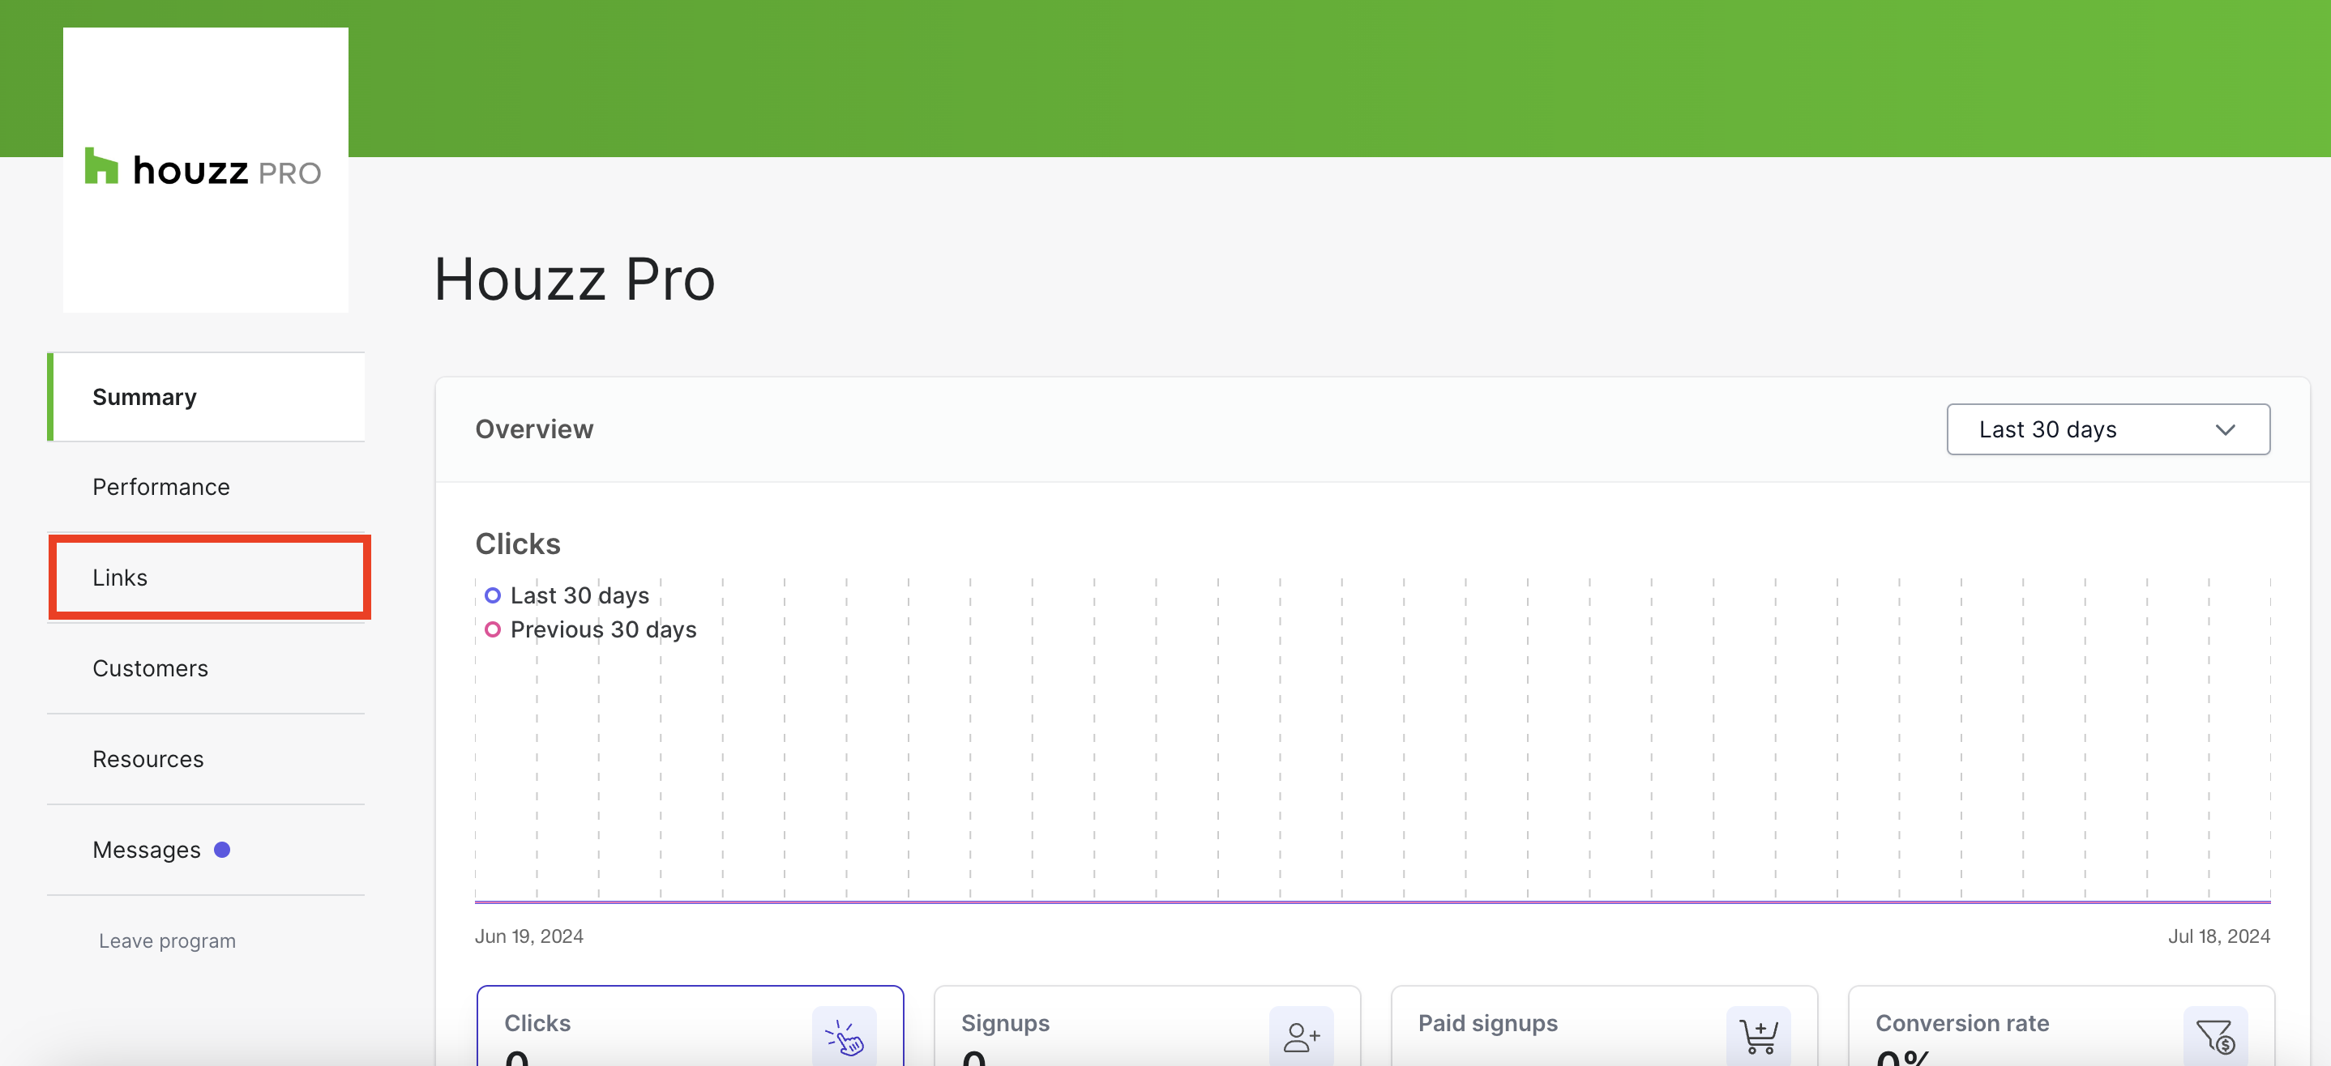2331x1066 pixels.
Task: Click the Clicks pointer hand icon
Action: point(844,1036)
